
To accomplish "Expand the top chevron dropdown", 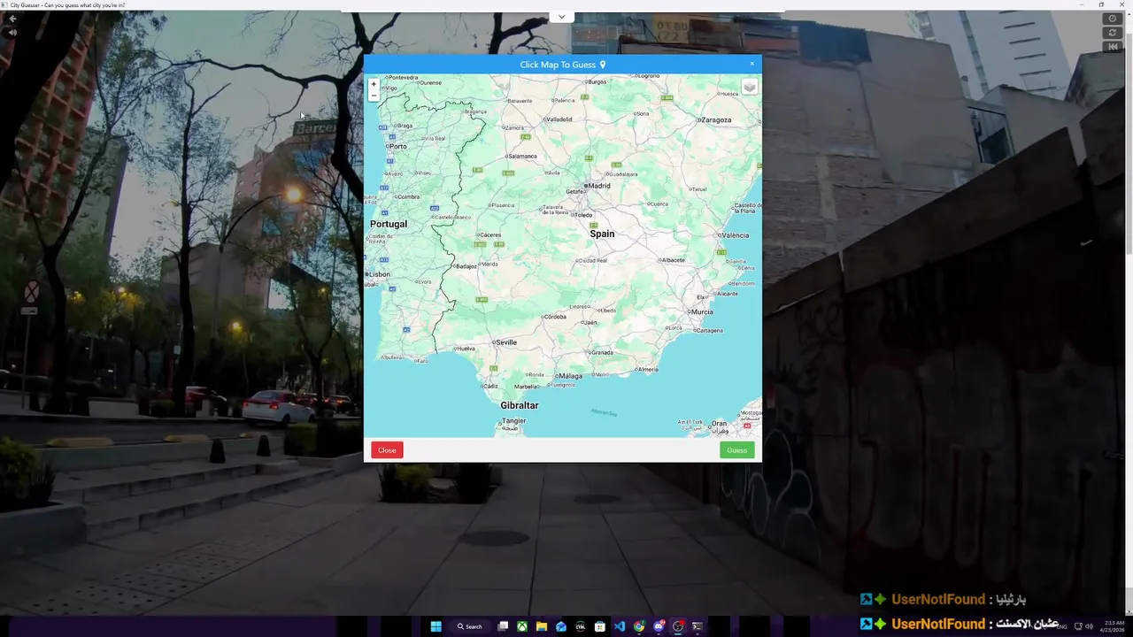I will 561,17.
